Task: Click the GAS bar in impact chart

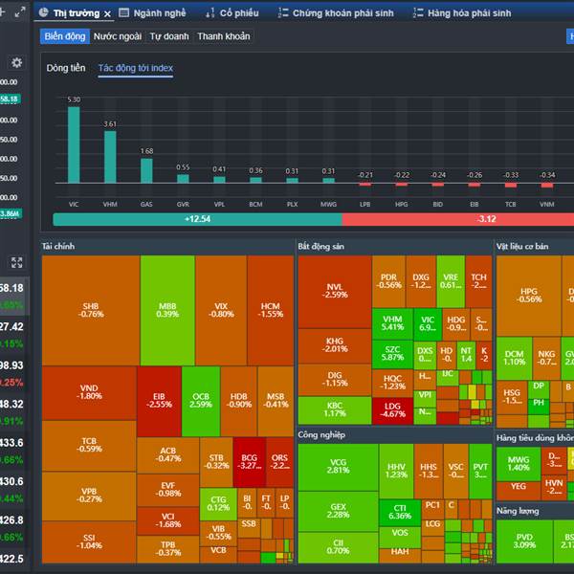Action: [x=146, y=170]
